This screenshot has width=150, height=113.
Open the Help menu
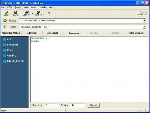51,7
